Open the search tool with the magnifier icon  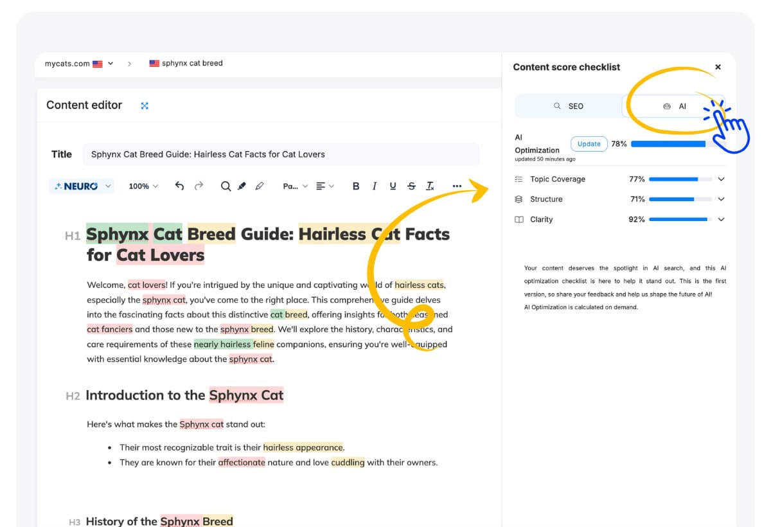pyautogui.click(x=226, y=186)
